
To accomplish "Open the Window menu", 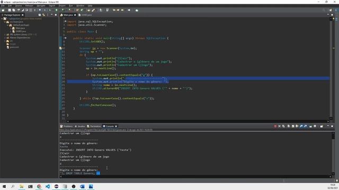I will [x=80, y=6].
